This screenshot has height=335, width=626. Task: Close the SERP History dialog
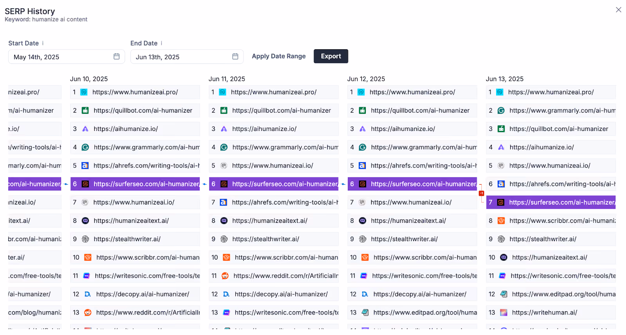coord(619,10)
